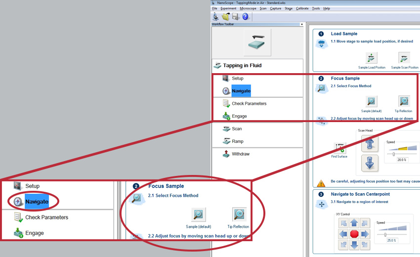Open a file with the folder icon
Image resolution: width=420 pixels, height=257 pixels.
pyautogui.click(x=225, y=16)
